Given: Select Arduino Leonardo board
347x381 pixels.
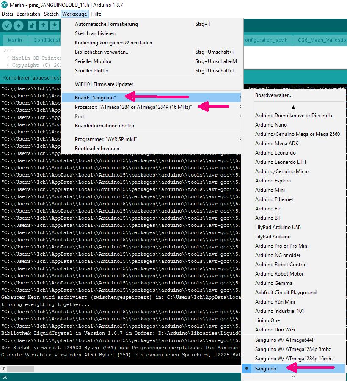Looking at the screenshot, I should 294,152.
